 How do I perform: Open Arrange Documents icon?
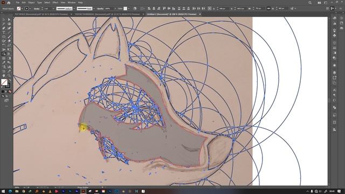(319, 3)
